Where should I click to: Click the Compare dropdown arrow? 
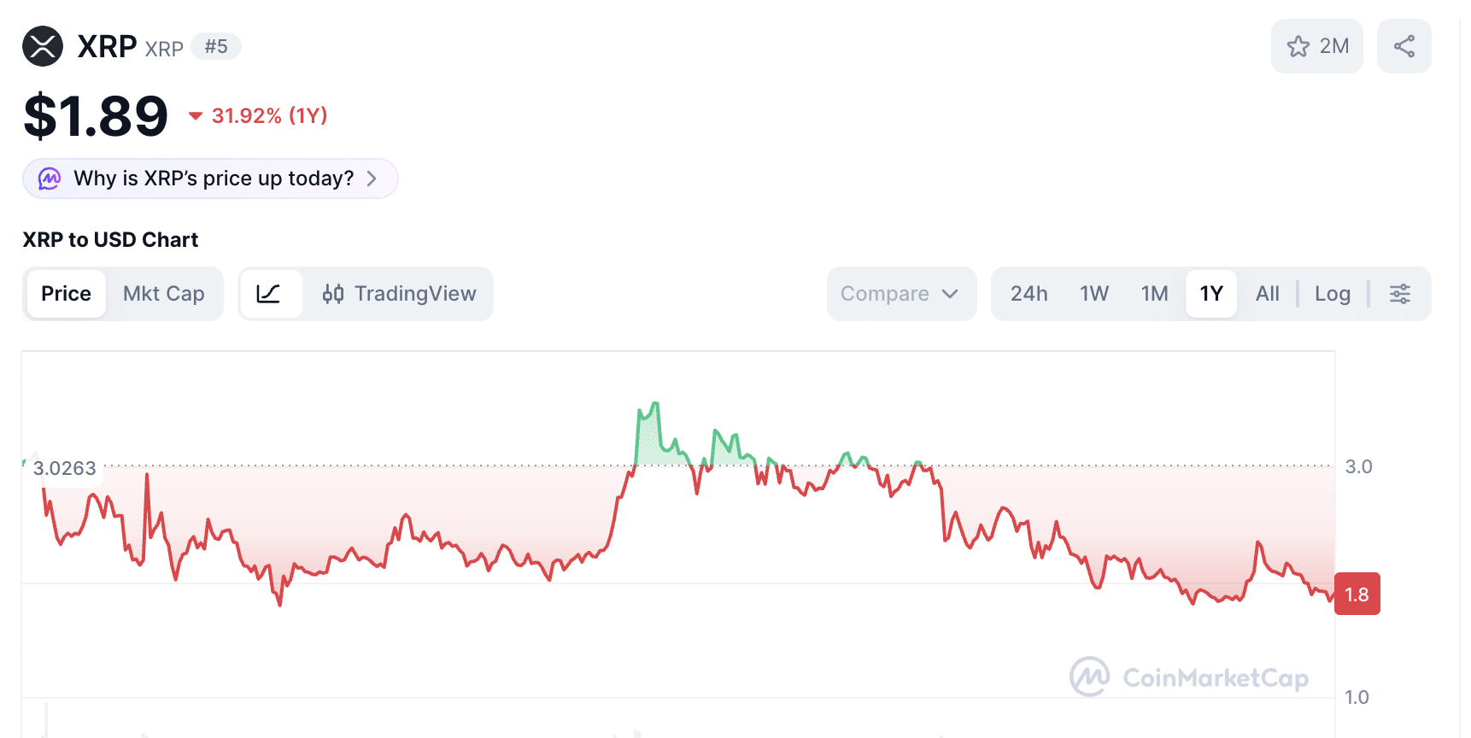click(951, 293)
